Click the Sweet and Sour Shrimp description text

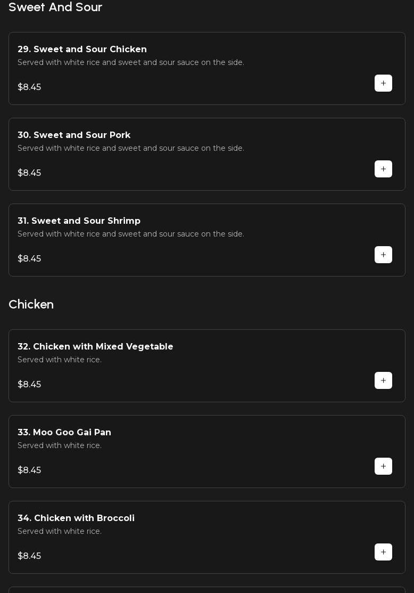131,234
